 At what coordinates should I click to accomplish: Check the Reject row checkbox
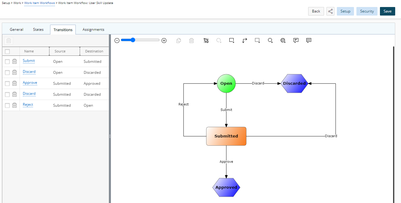click(x=7, y=105)
